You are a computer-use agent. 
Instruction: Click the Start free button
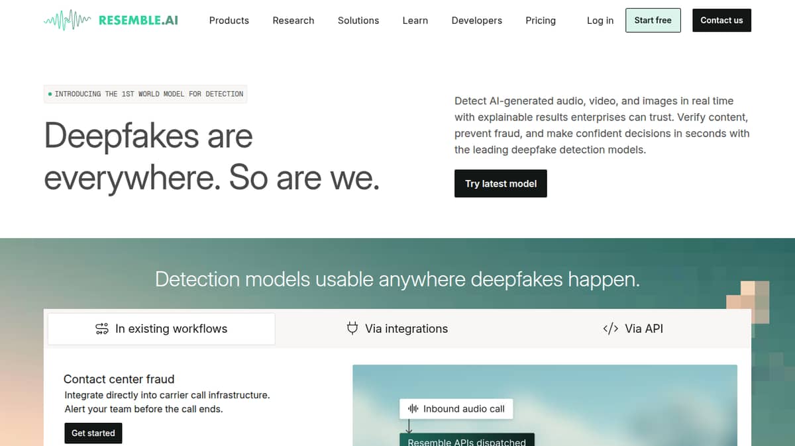click(x=653, y=21)
